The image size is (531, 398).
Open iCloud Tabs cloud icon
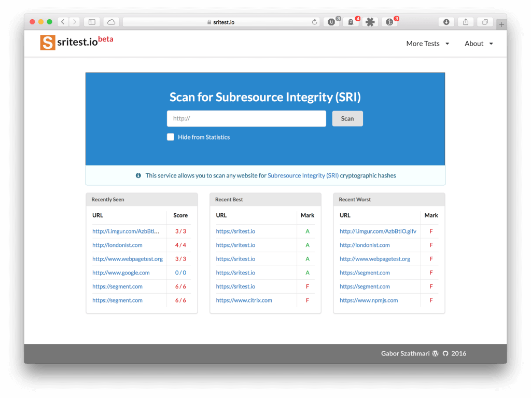pos(111,22)
